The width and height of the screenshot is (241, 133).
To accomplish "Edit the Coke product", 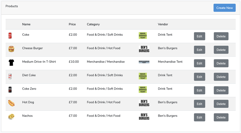I will click(199, 36).
